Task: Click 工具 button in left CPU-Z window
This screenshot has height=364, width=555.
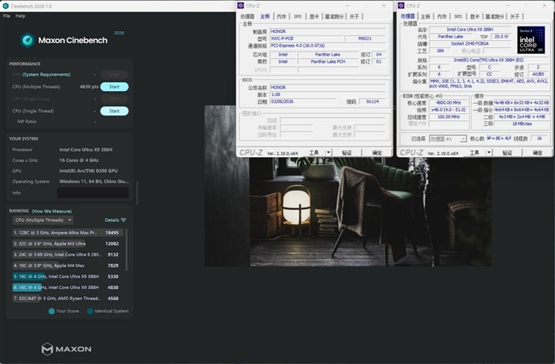Action: [x=314, y=153]
